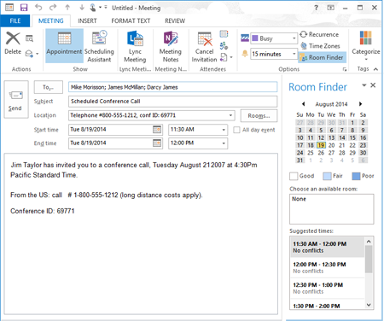Switch to the FORMAT TEXT tab
Image resolution: width=384 pixels, height=321 pixels.
click(131, 20)
